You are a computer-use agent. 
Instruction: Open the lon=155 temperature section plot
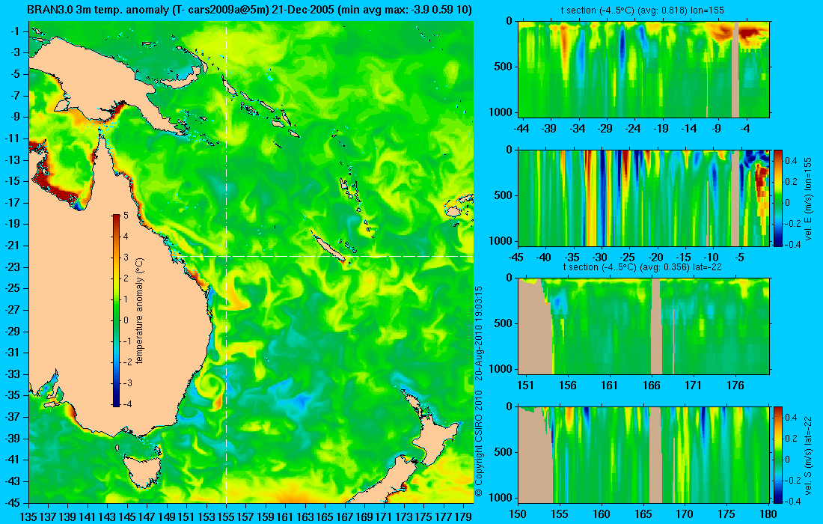pyautogui.click(x=643, y=70)
